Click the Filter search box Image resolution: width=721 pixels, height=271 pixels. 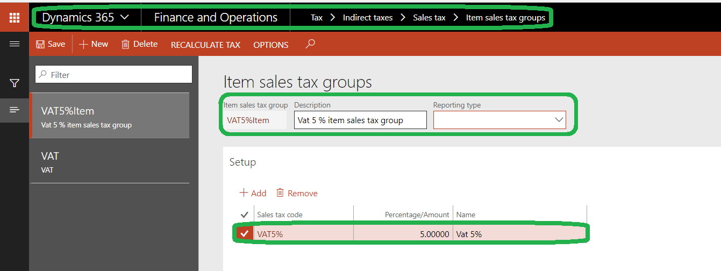click(x=113, y=75)
